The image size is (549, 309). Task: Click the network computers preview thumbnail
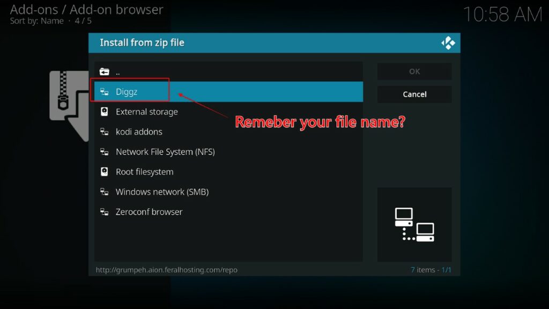click(414, 224)
